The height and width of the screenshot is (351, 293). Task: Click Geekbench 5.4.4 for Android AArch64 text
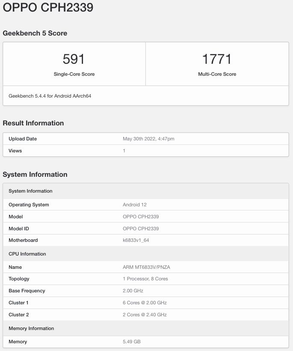pos(50,96)
